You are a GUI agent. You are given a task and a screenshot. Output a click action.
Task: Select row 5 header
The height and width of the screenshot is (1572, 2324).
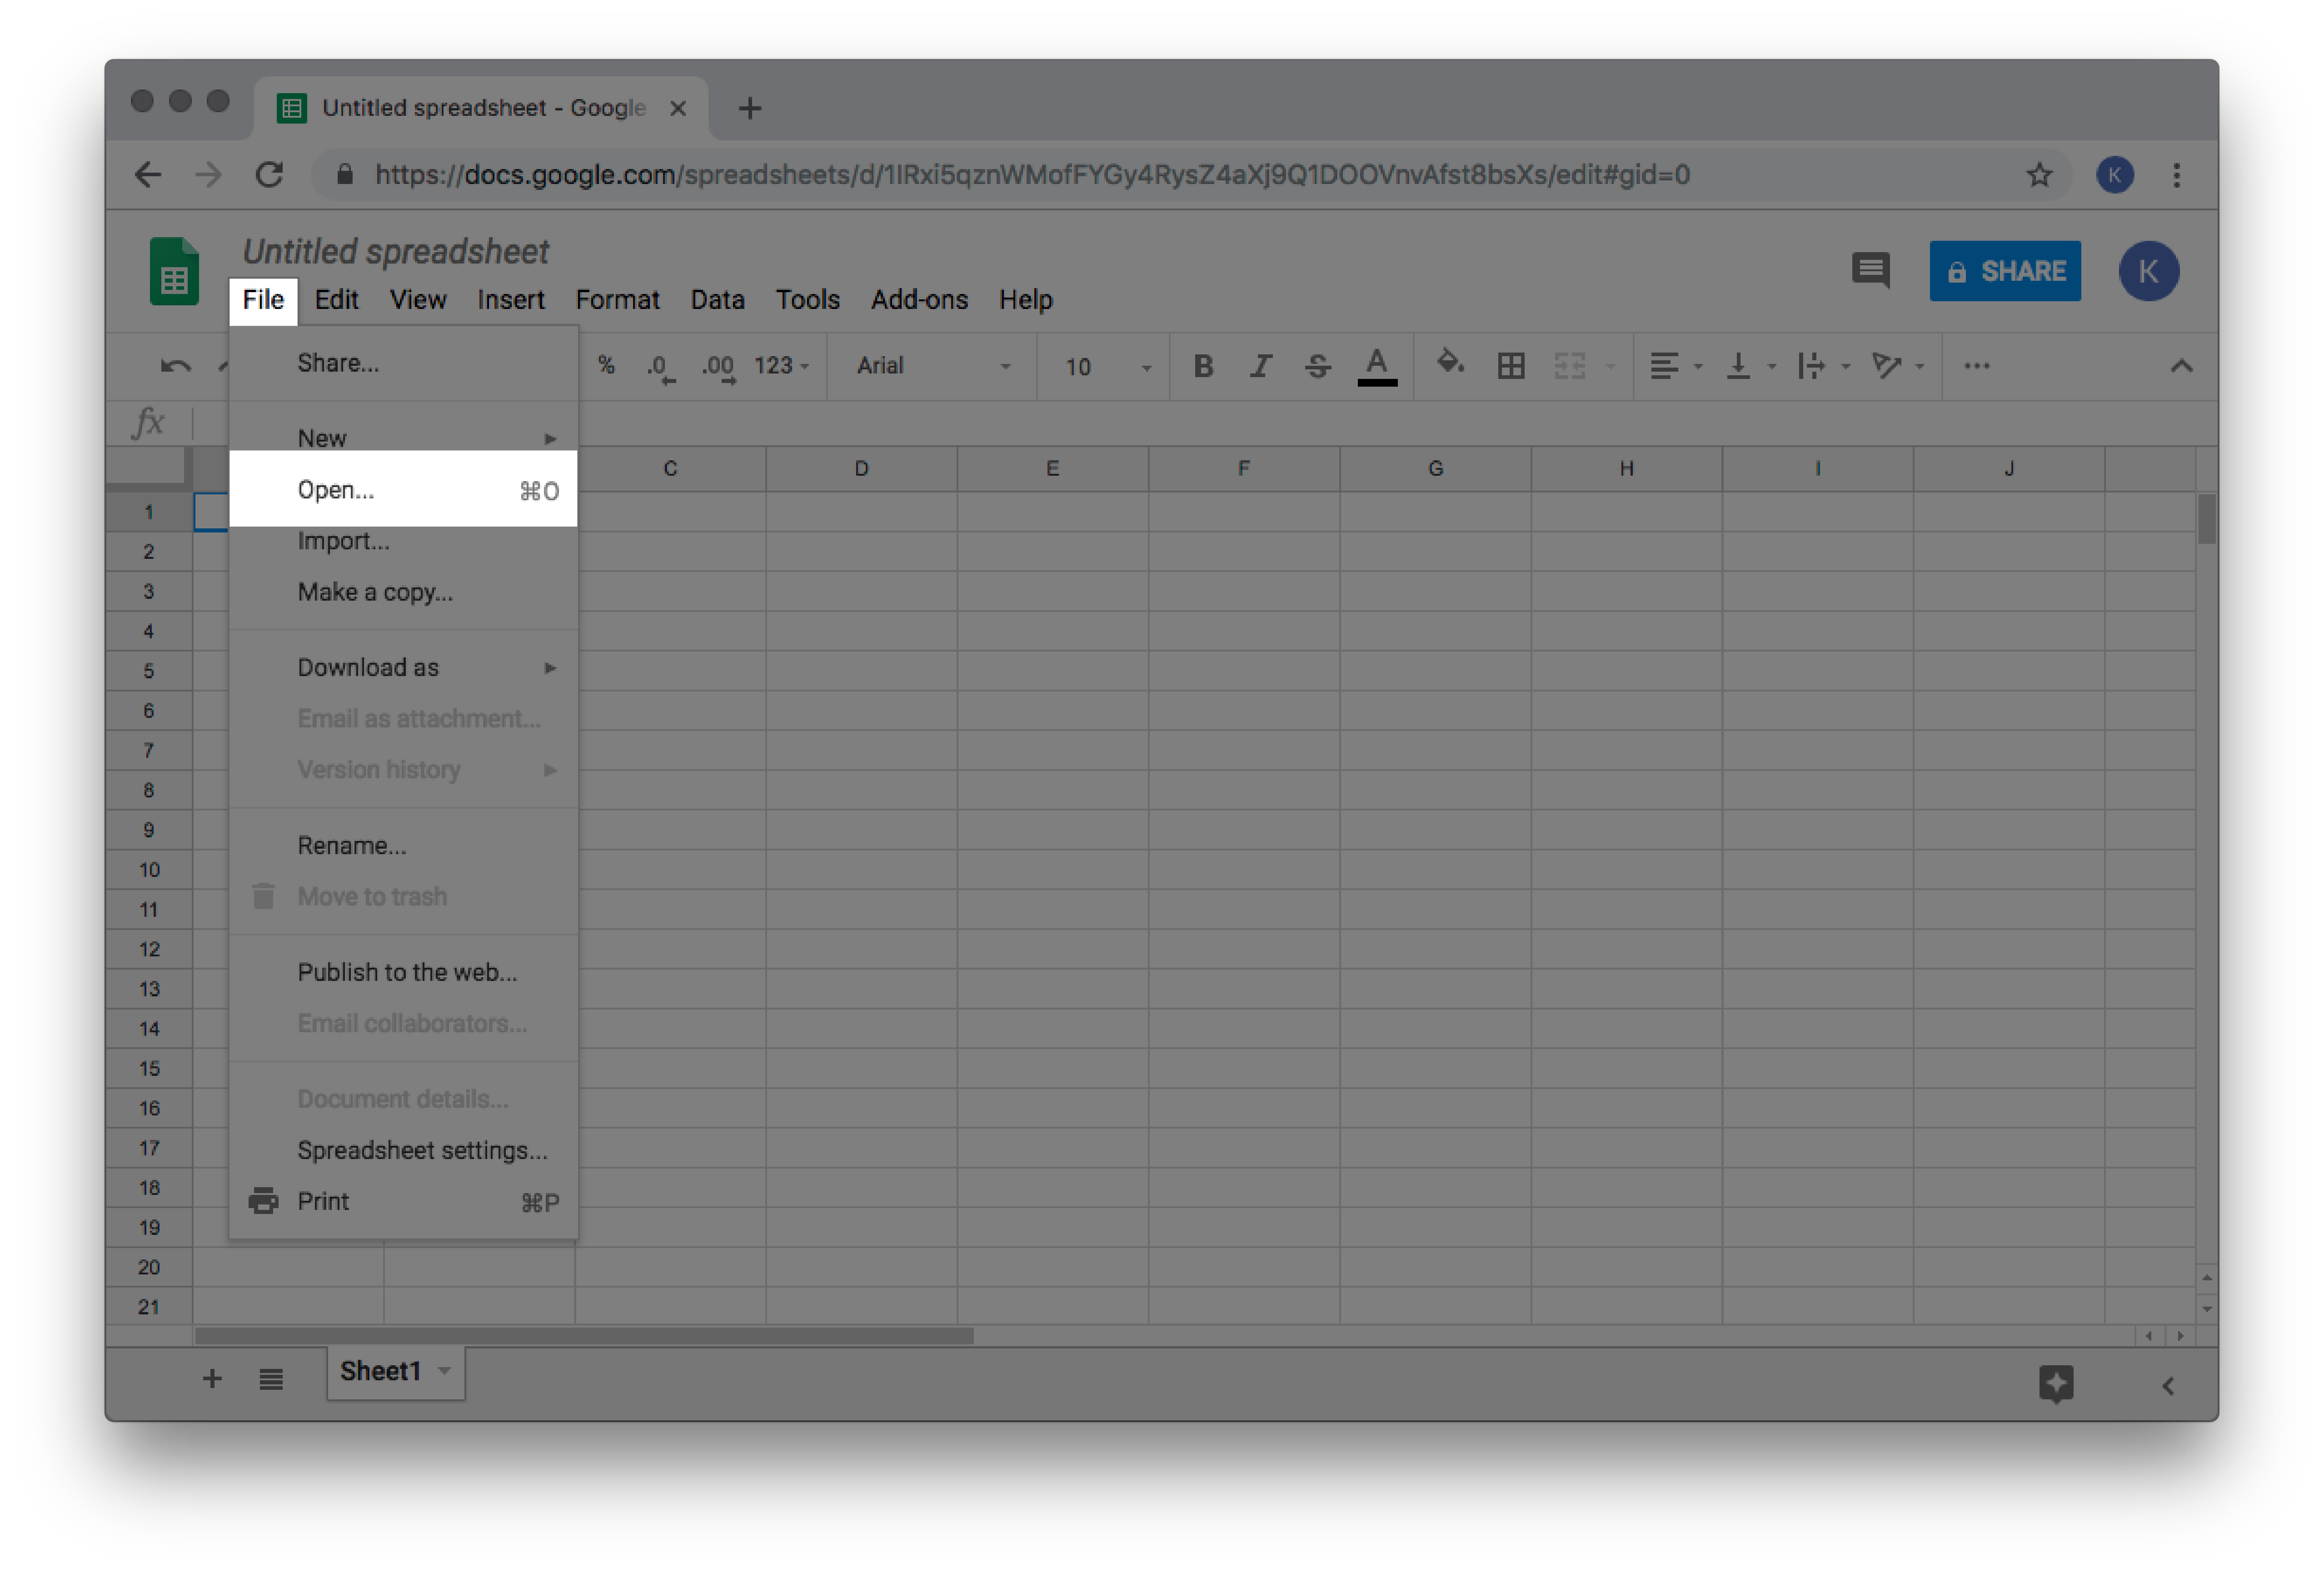(149, 670)
